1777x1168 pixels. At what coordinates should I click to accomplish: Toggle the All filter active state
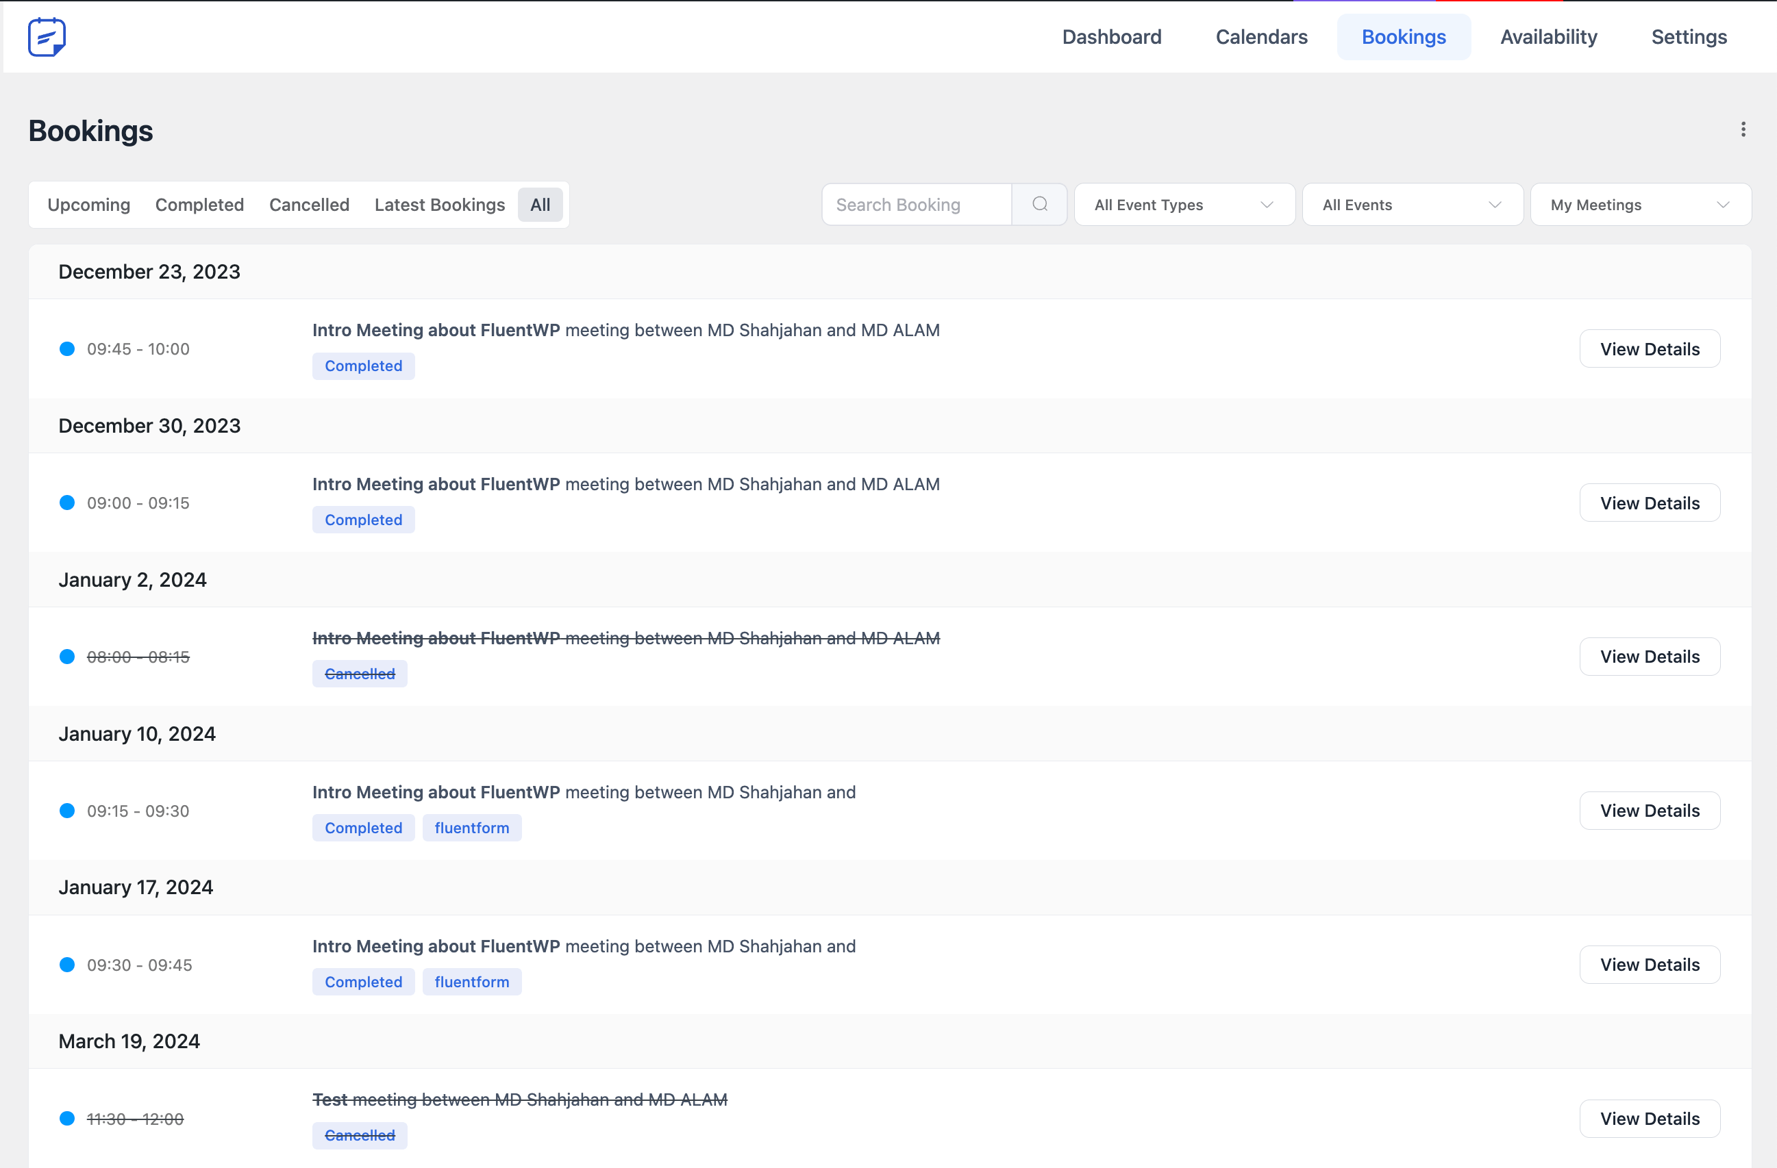(x=540, y=203)
